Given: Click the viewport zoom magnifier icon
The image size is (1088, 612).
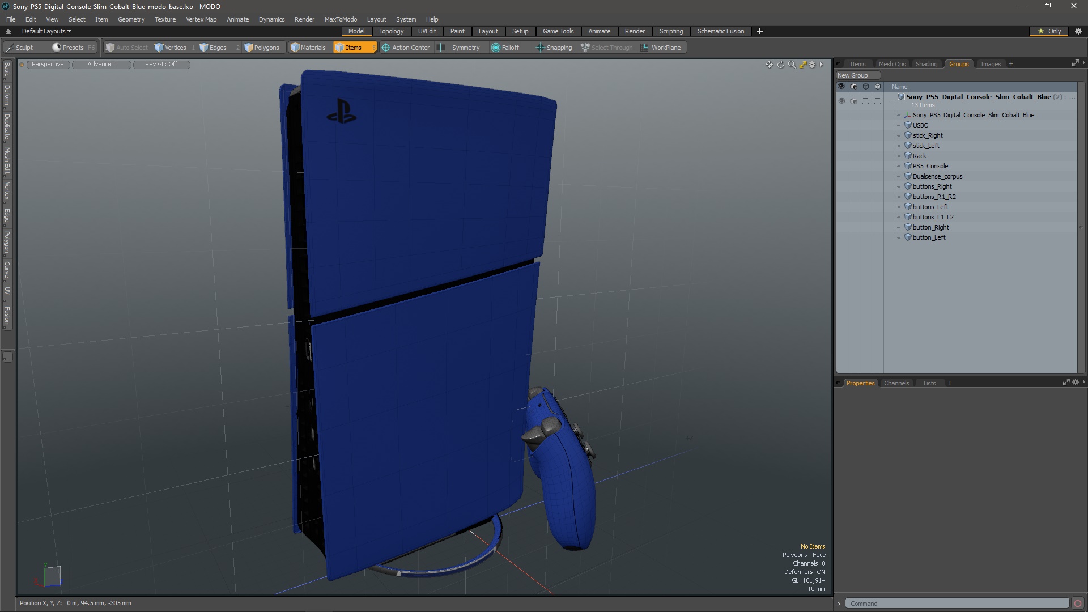Looking at the screenshot, I should tap(792, 65).
